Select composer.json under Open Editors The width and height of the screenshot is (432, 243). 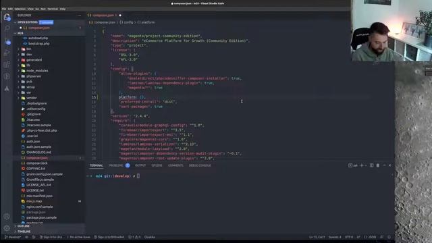tap(39, 28)
